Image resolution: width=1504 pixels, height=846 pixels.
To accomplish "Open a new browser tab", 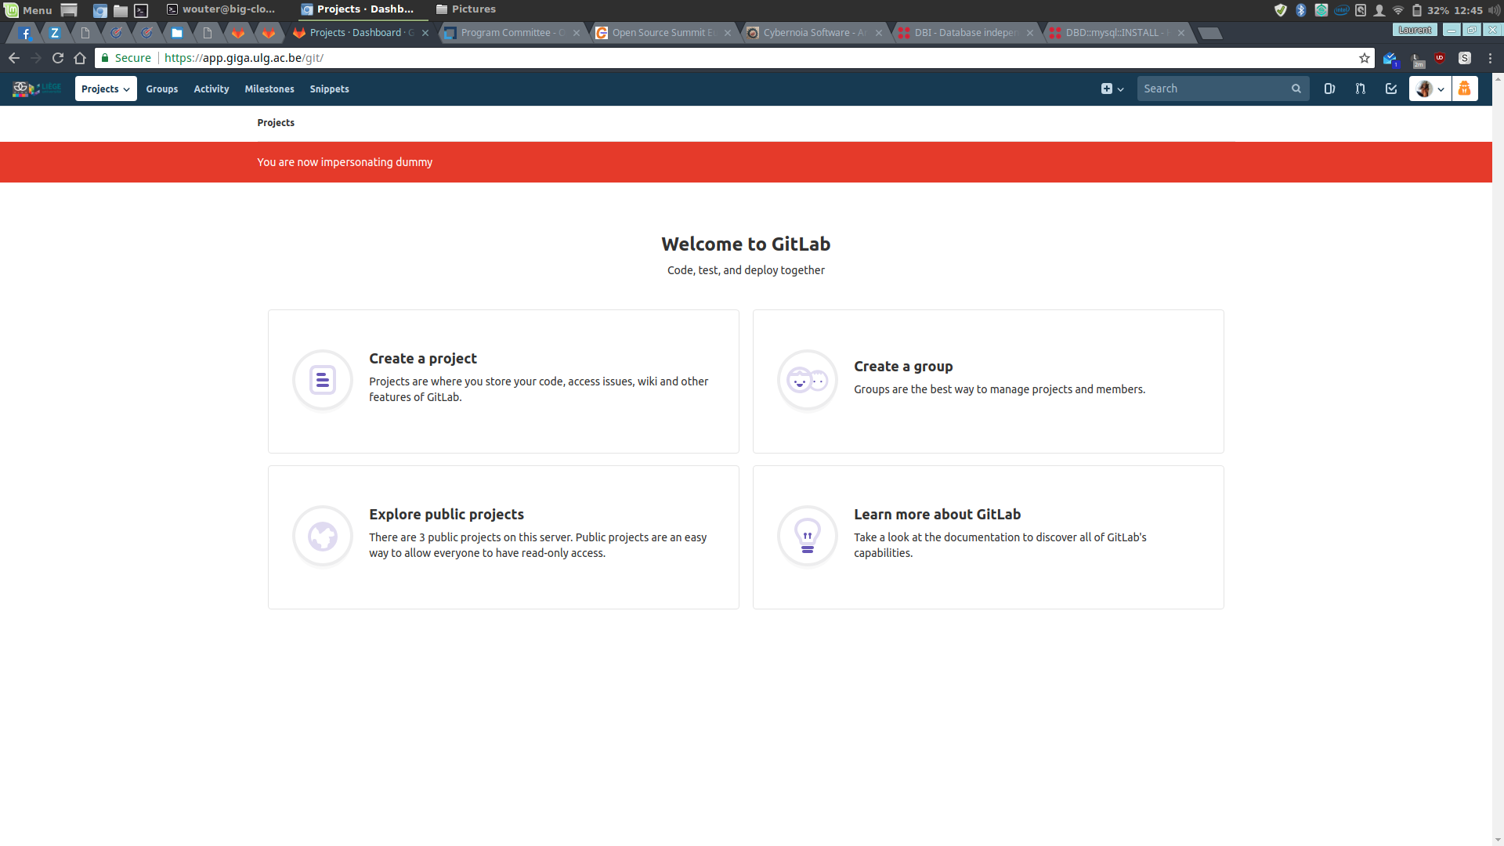I will point(1210,33).
